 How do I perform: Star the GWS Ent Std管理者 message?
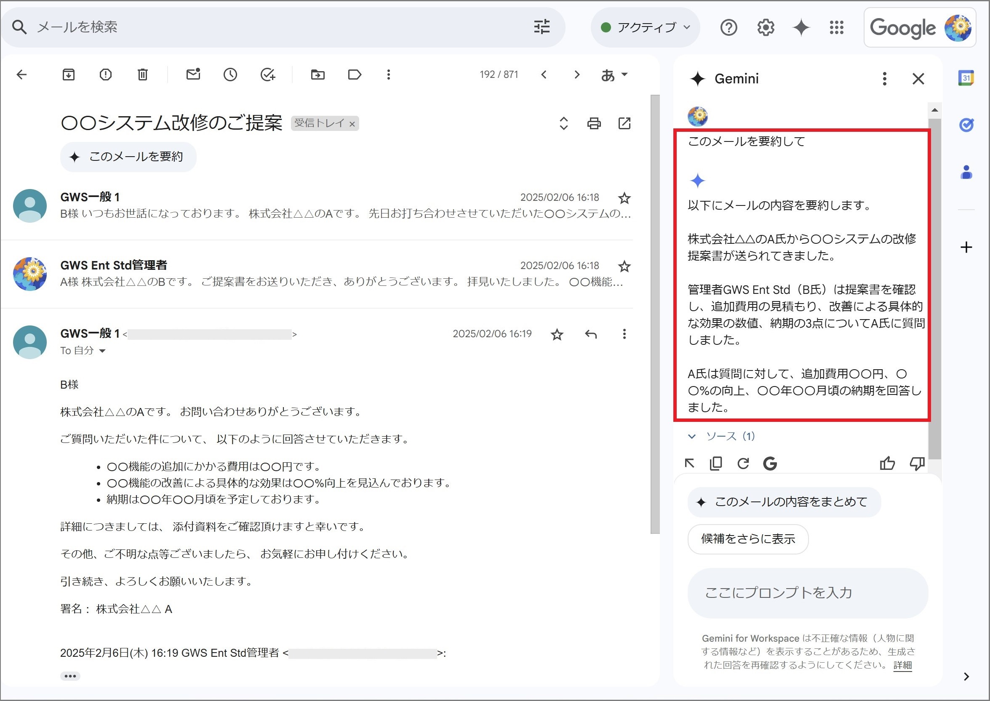click(624, 267)
